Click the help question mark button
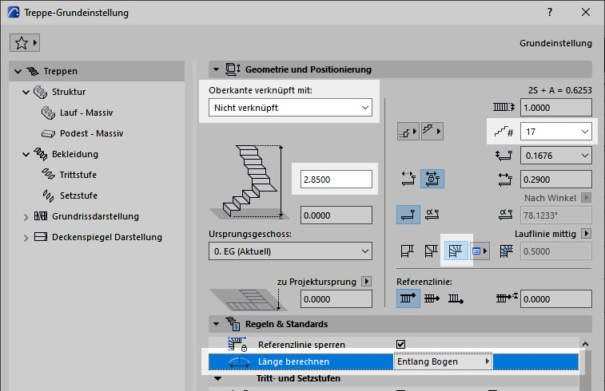605x391 pixels. point(550,12)
